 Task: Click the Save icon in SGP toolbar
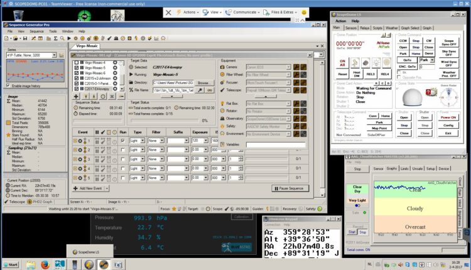pos(25,38)
